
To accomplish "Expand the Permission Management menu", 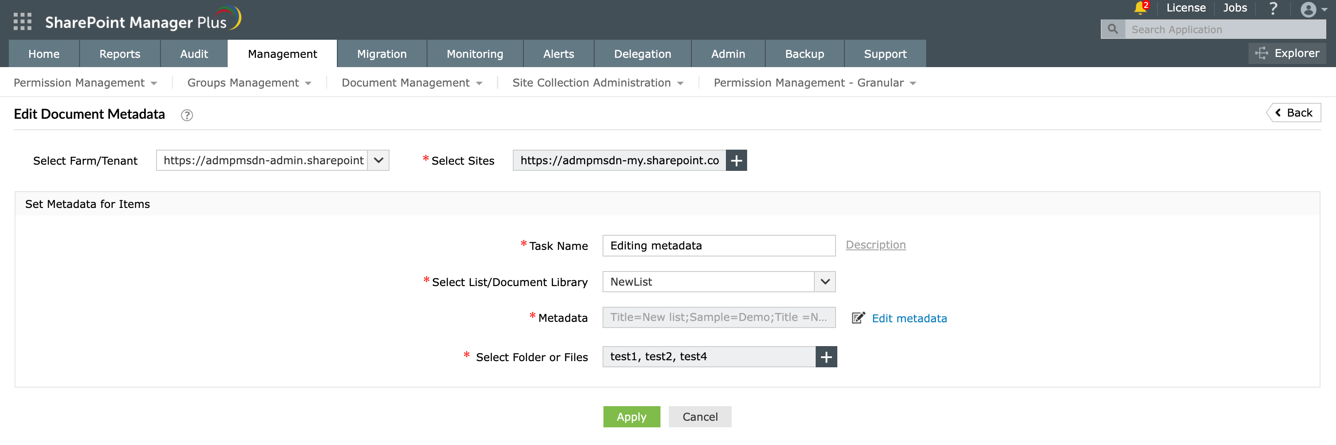I will pos(85,83).
